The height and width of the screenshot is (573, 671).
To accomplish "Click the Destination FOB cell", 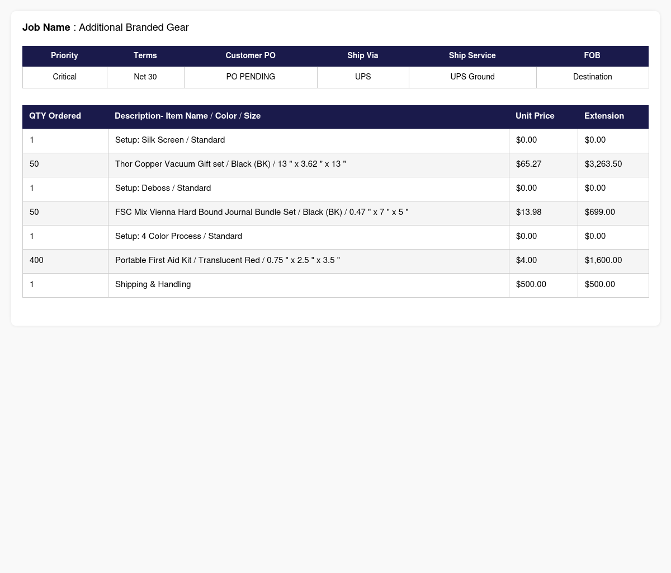I will 593,77.
